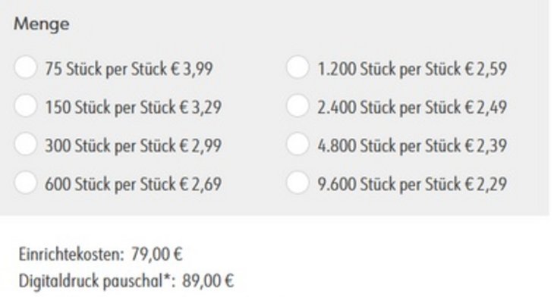Click the Menge section heading
This screenshot has width=554, height=297.
pyautogui.click(x=41, y=25)
